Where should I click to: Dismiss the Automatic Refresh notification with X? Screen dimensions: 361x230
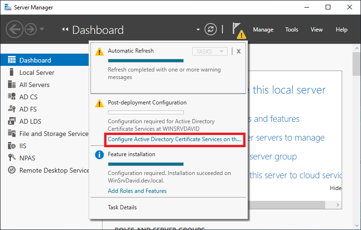[x=238, y=51]
